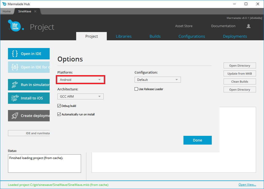
Task: Click the Install to iOS icon
Action: (x=14, y=98)
